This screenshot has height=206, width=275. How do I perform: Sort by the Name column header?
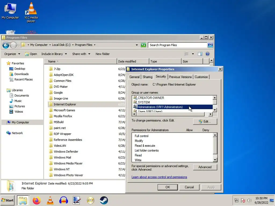80,61
